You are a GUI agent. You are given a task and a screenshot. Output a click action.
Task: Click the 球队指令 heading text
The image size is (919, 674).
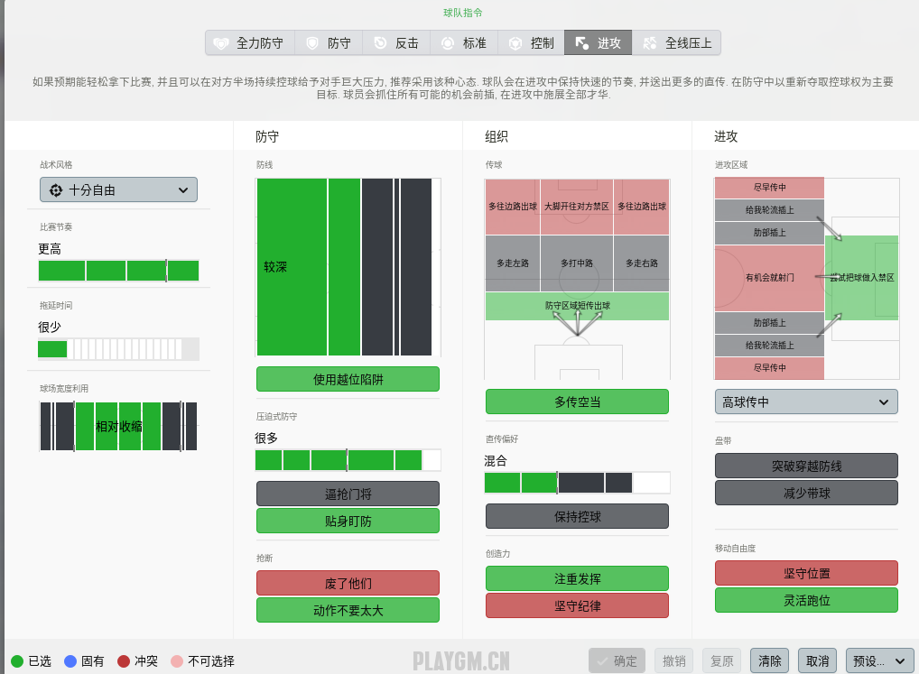(462, 13)
